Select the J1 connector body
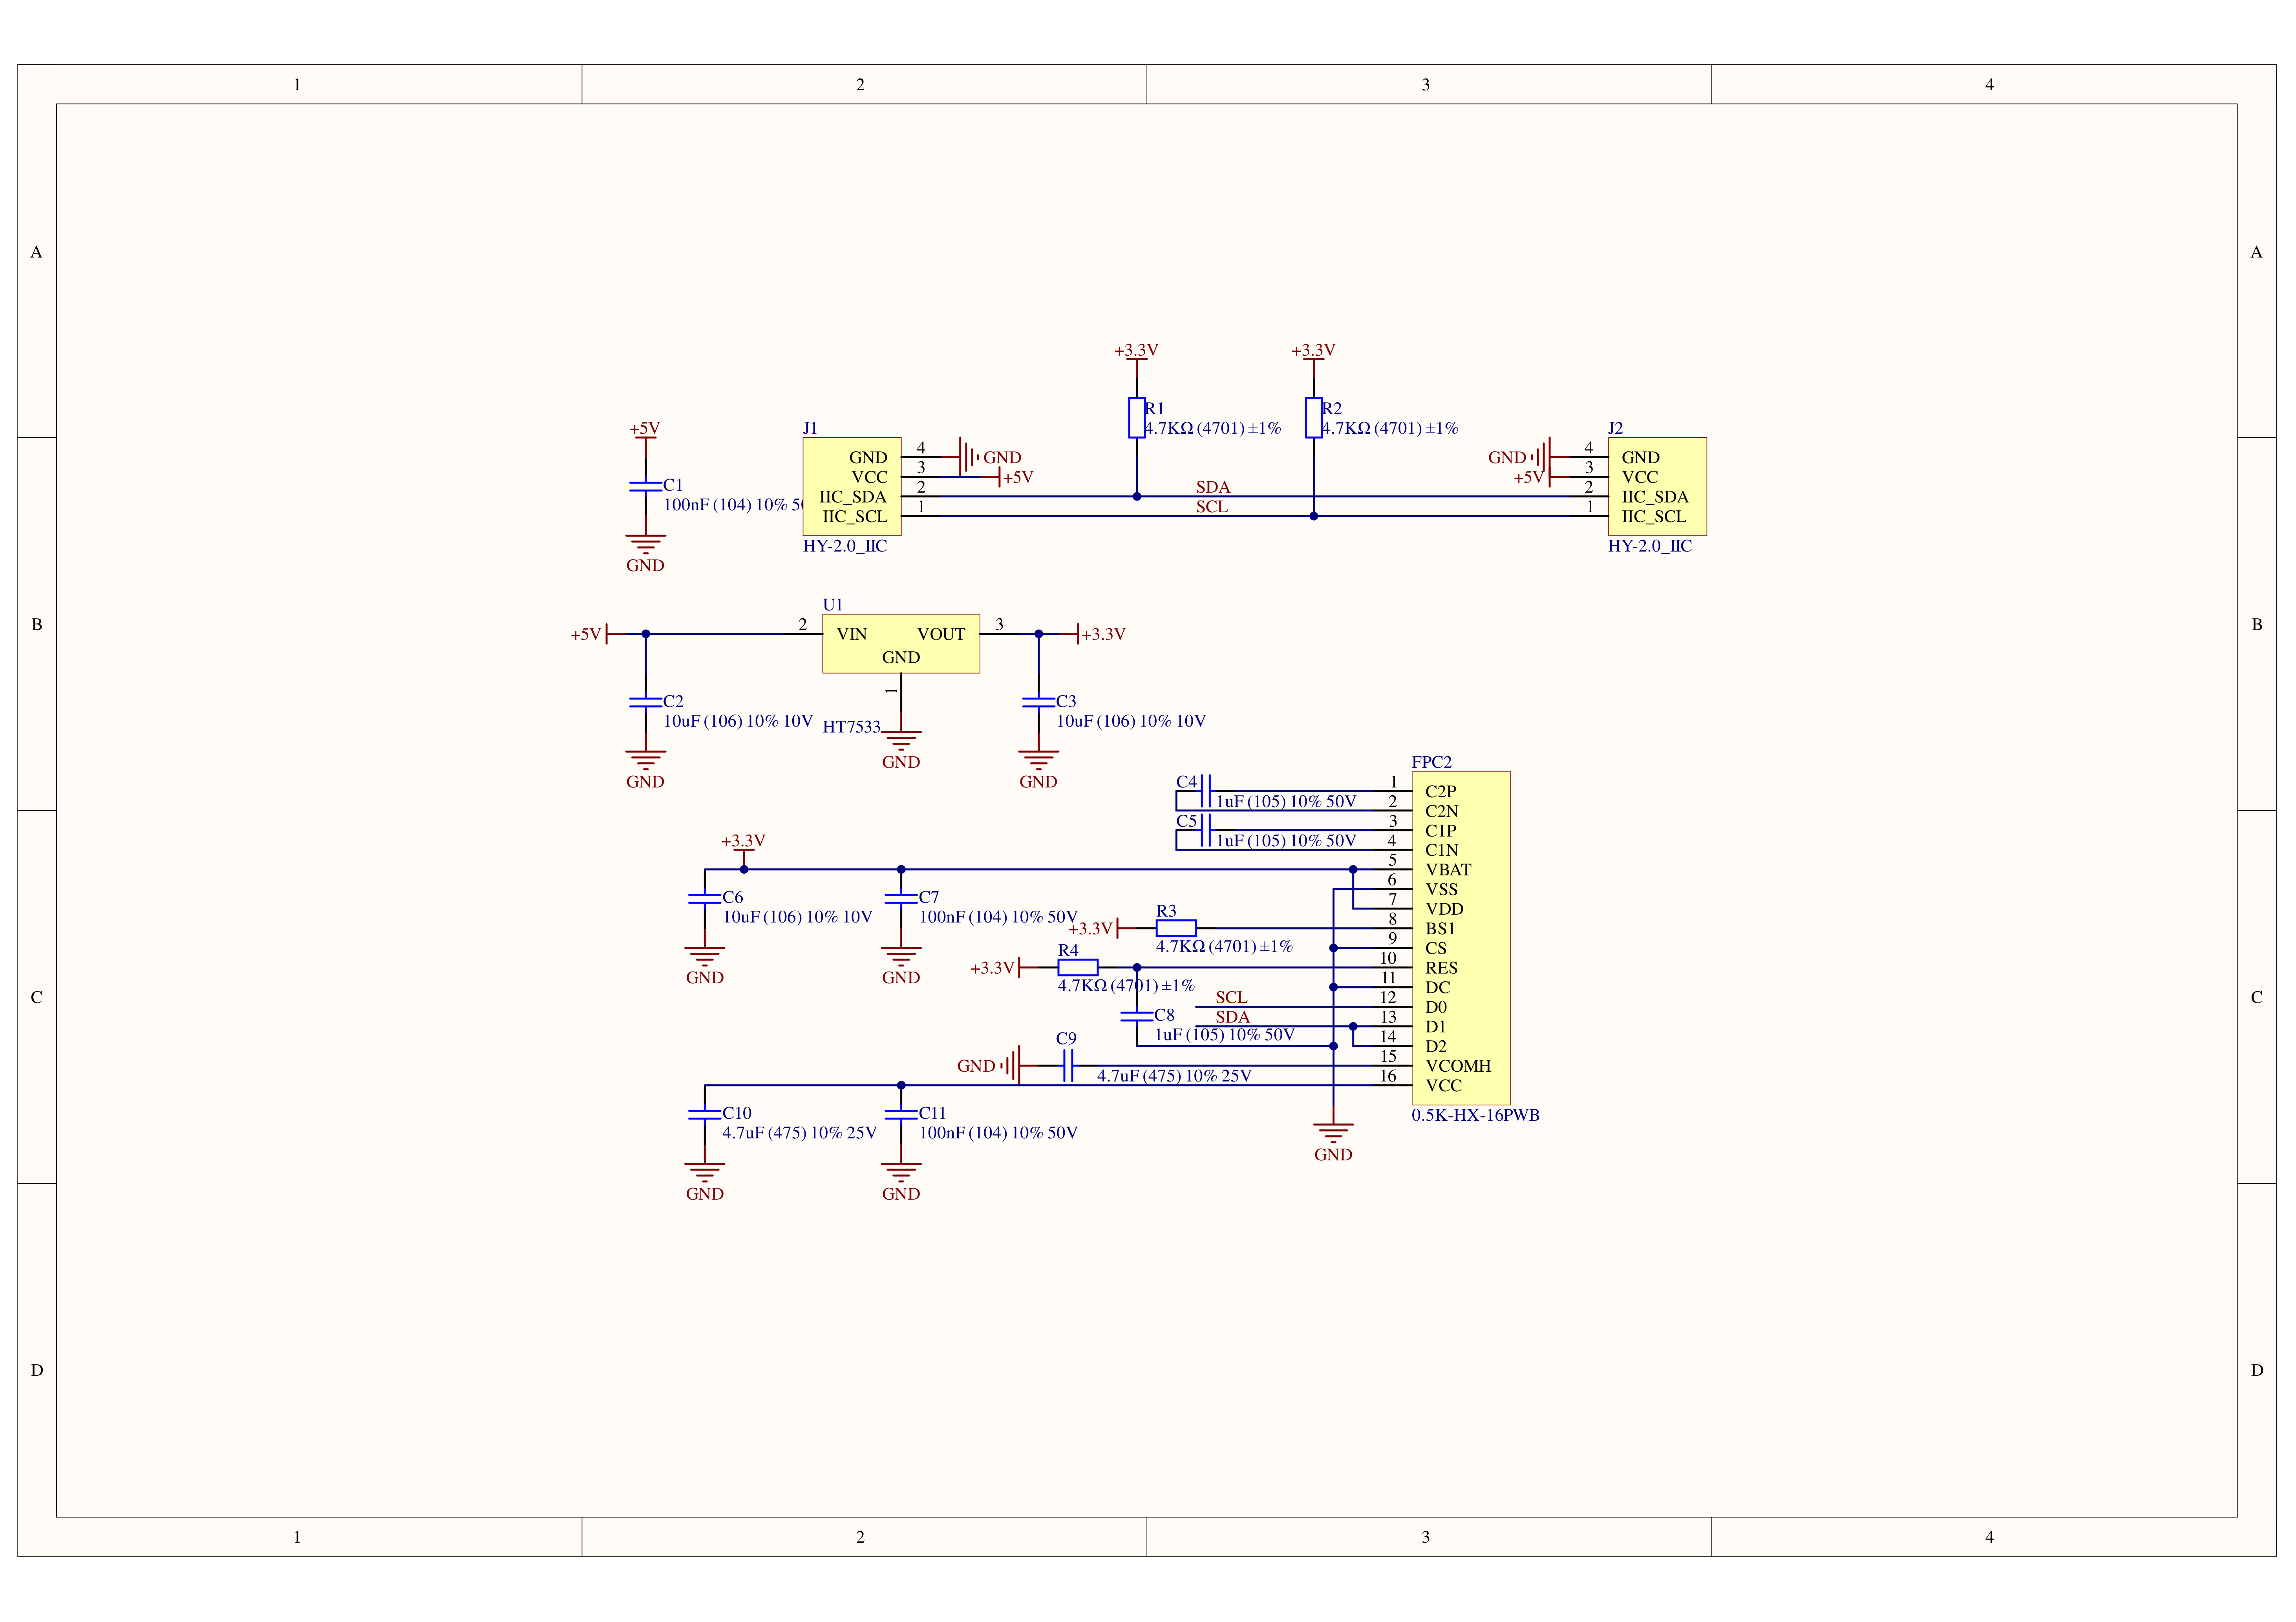The image size is (2296, 1622). [x=852, y=487]
